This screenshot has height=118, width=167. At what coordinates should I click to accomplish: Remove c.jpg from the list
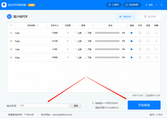(x=156, y=49)
